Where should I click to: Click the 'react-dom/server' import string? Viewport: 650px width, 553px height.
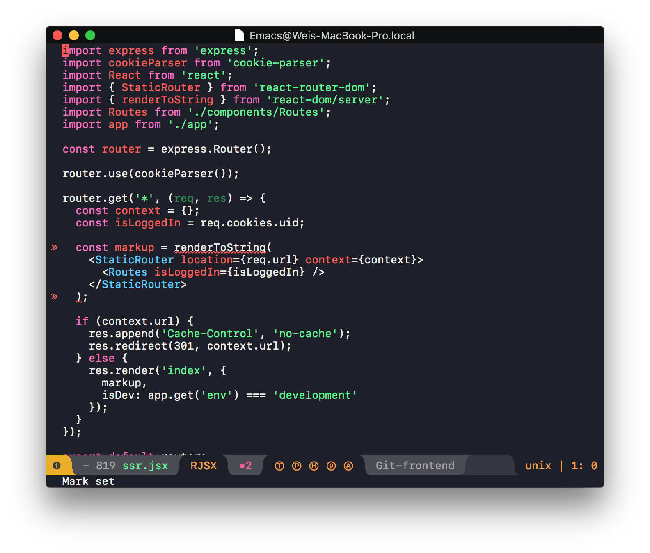tap(325, 100)
